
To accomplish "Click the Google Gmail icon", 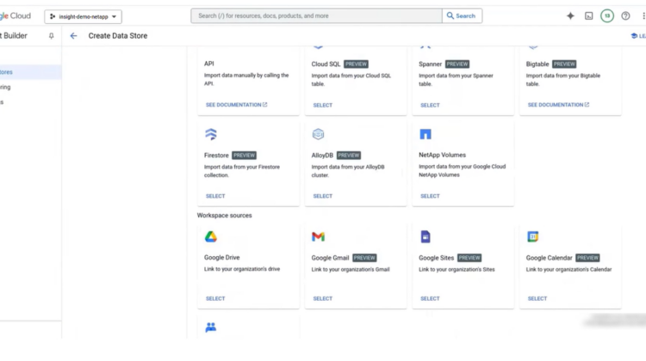I will (318, 236).
